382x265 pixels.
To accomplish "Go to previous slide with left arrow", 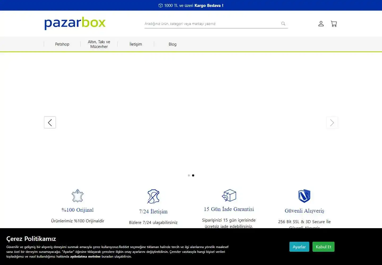I will (50, 122).
